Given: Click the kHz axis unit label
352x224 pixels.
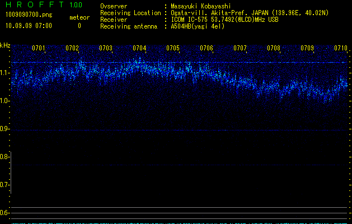Looking at the screenshot, I should tap(5, 45).
